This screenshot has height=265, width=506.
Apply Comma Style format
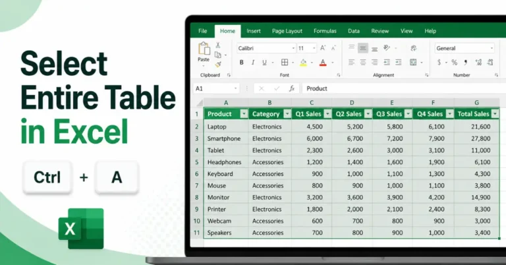[466, 63]
